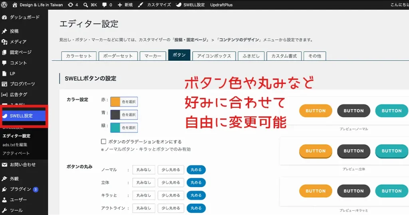Select 丸める for キラッと button roundness
Viewport: 409px width, 215px height.
pyautogui.click(x=196, y=195)
